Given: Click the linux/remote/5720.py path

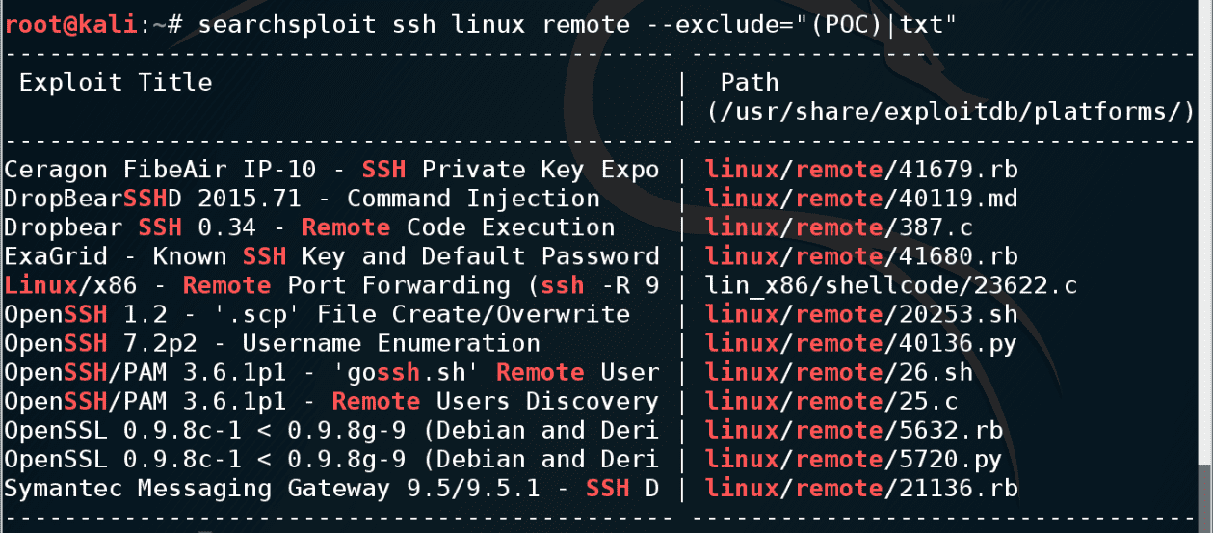Looking at the screenshot, I should pyautogui.click(x=853, y=460).
